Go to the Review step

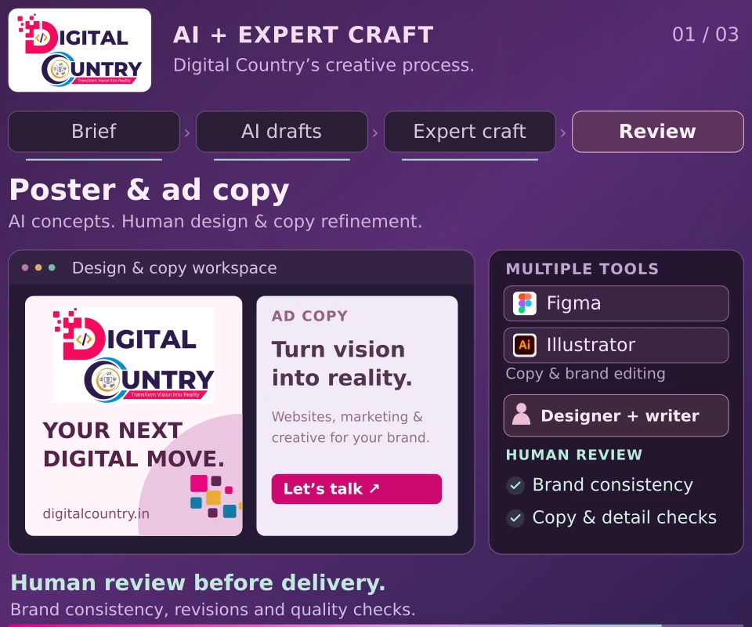coord(657,132)
